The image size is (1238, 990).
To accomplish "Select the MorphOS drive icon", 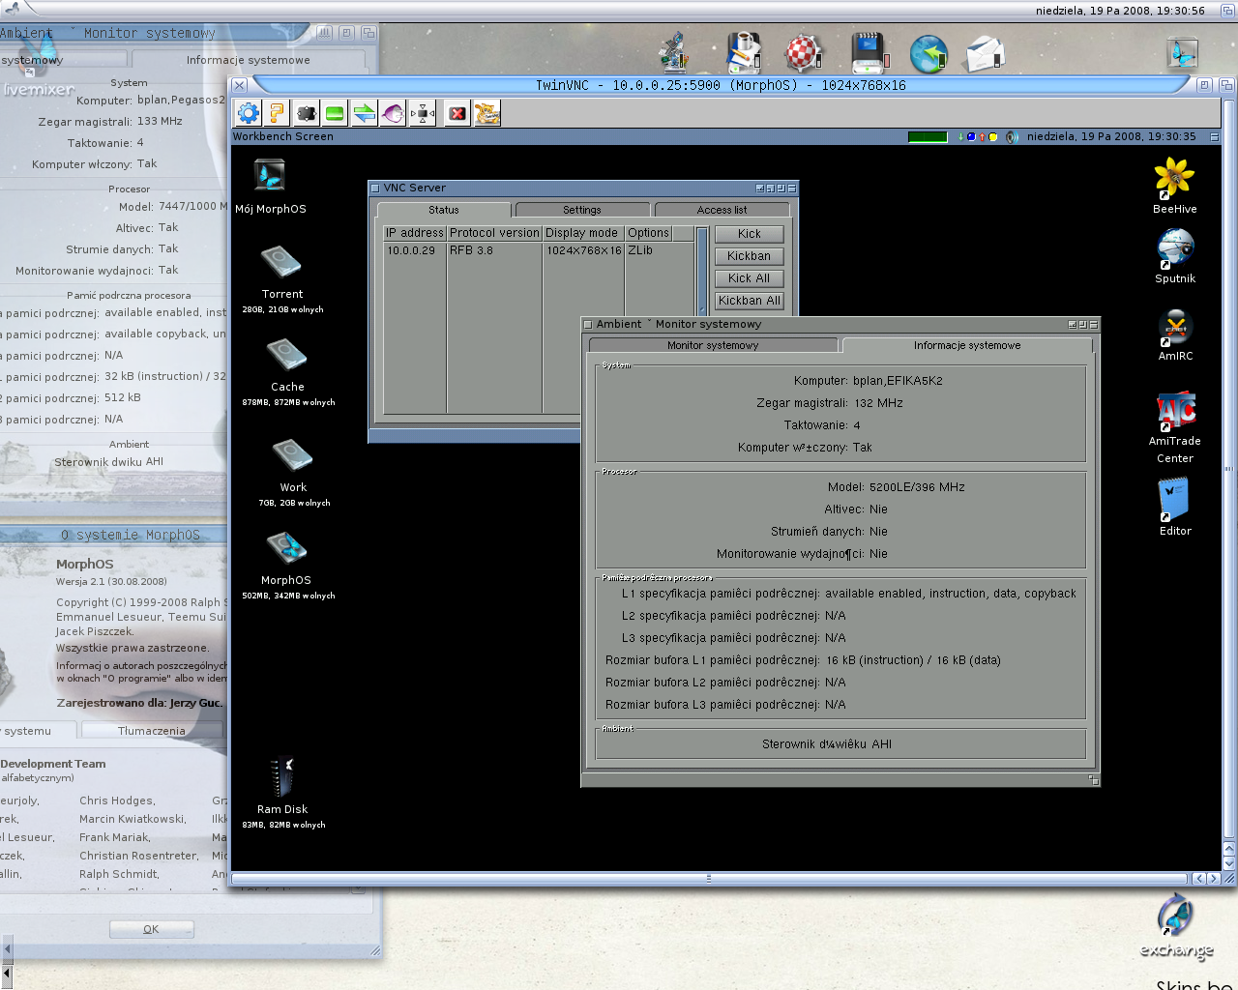I will [x=286, y=548].
